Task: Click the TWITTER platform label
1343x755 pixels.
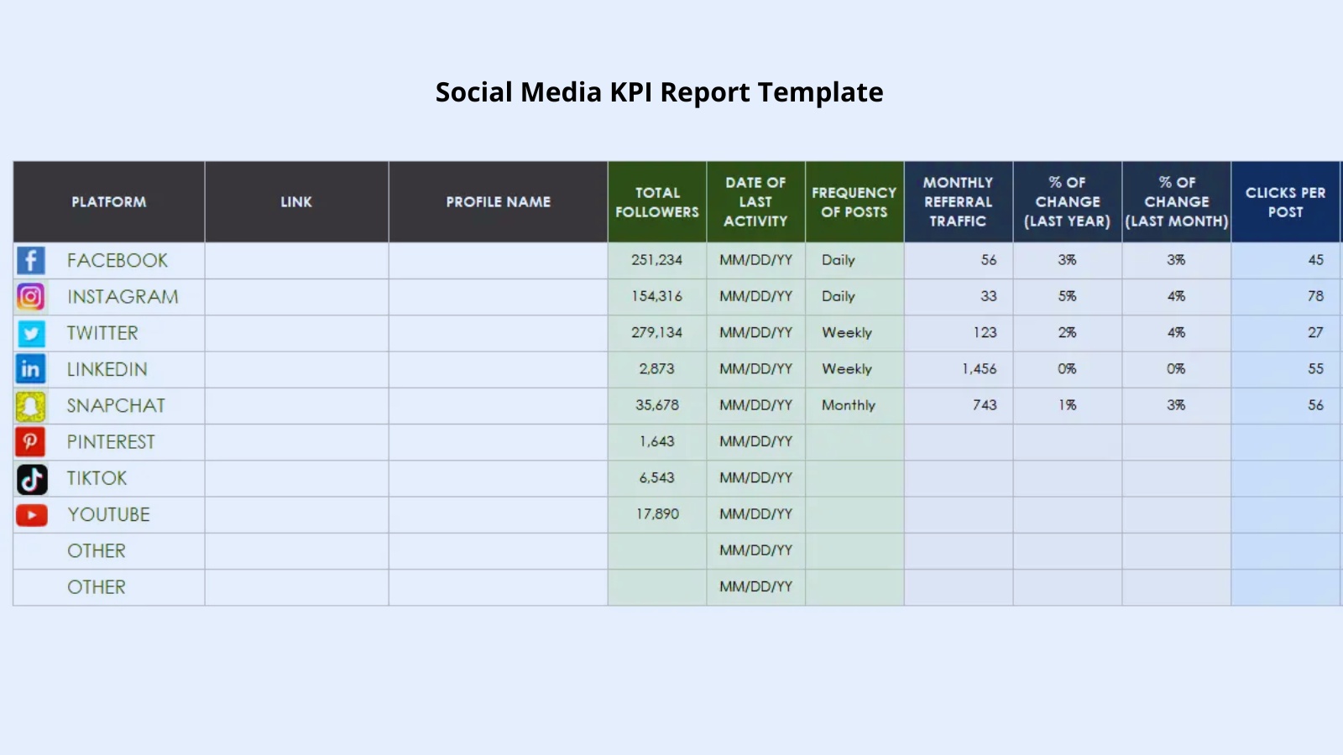Action: point(102,333)
